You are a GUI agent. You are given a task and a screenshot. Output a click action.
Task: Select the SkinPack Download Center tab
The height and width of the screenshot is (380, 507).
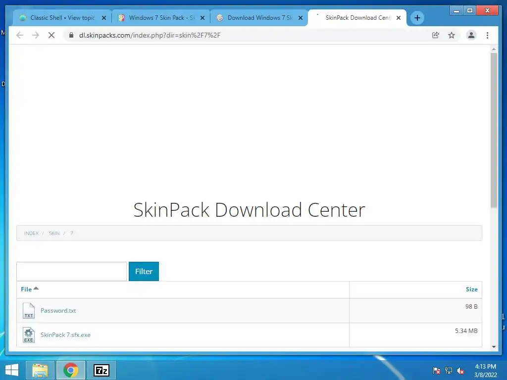(357, 18)
